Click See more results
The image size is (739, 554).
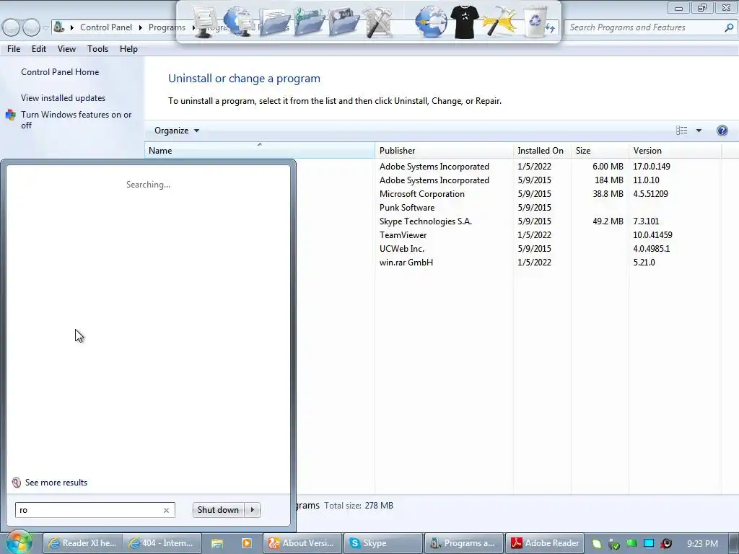[x=56, y=483]
